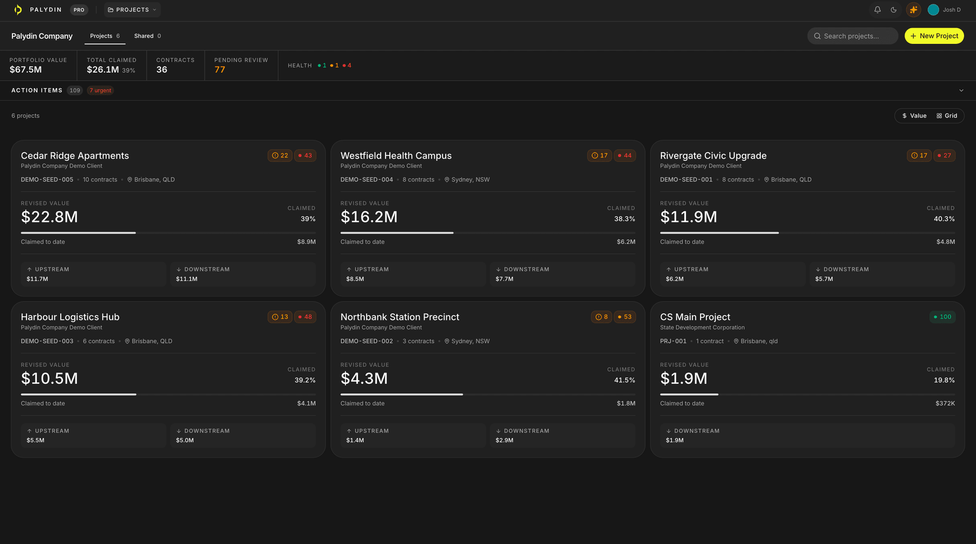Click the 7 urgent badge
This screenshot has width=976, height=544.
pos(100,90)
